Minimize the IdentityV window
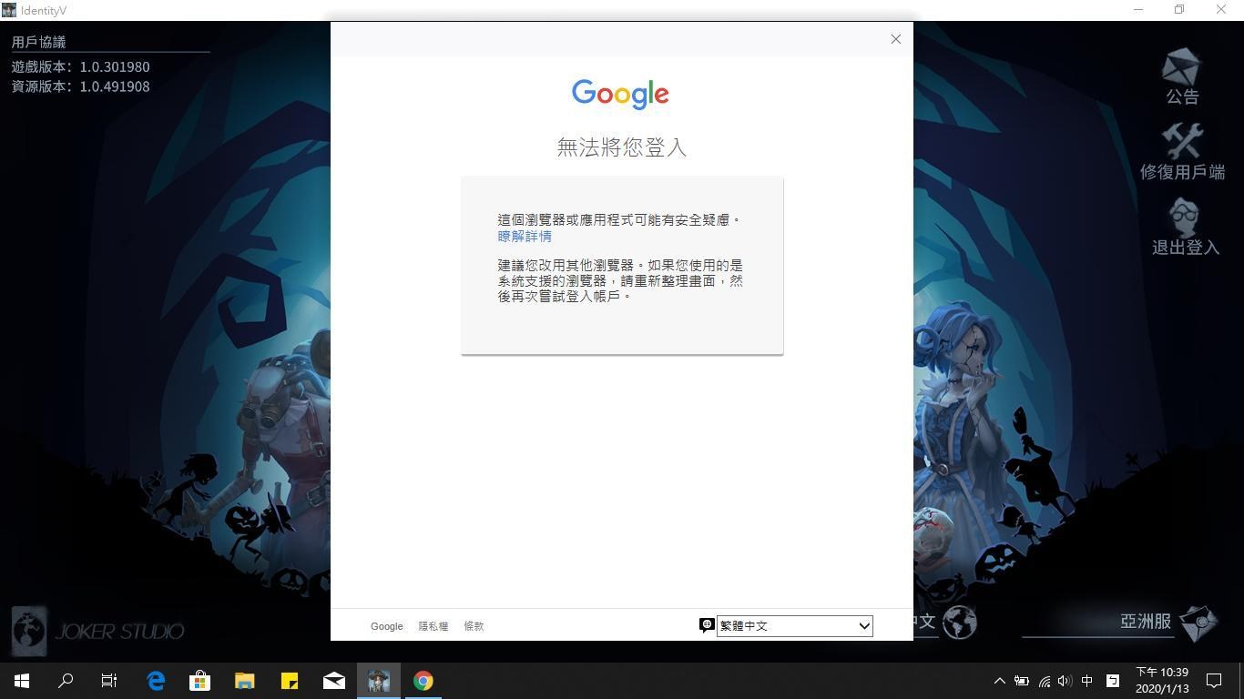This screenshot has height=699, width=1244. coord(1138,10)
